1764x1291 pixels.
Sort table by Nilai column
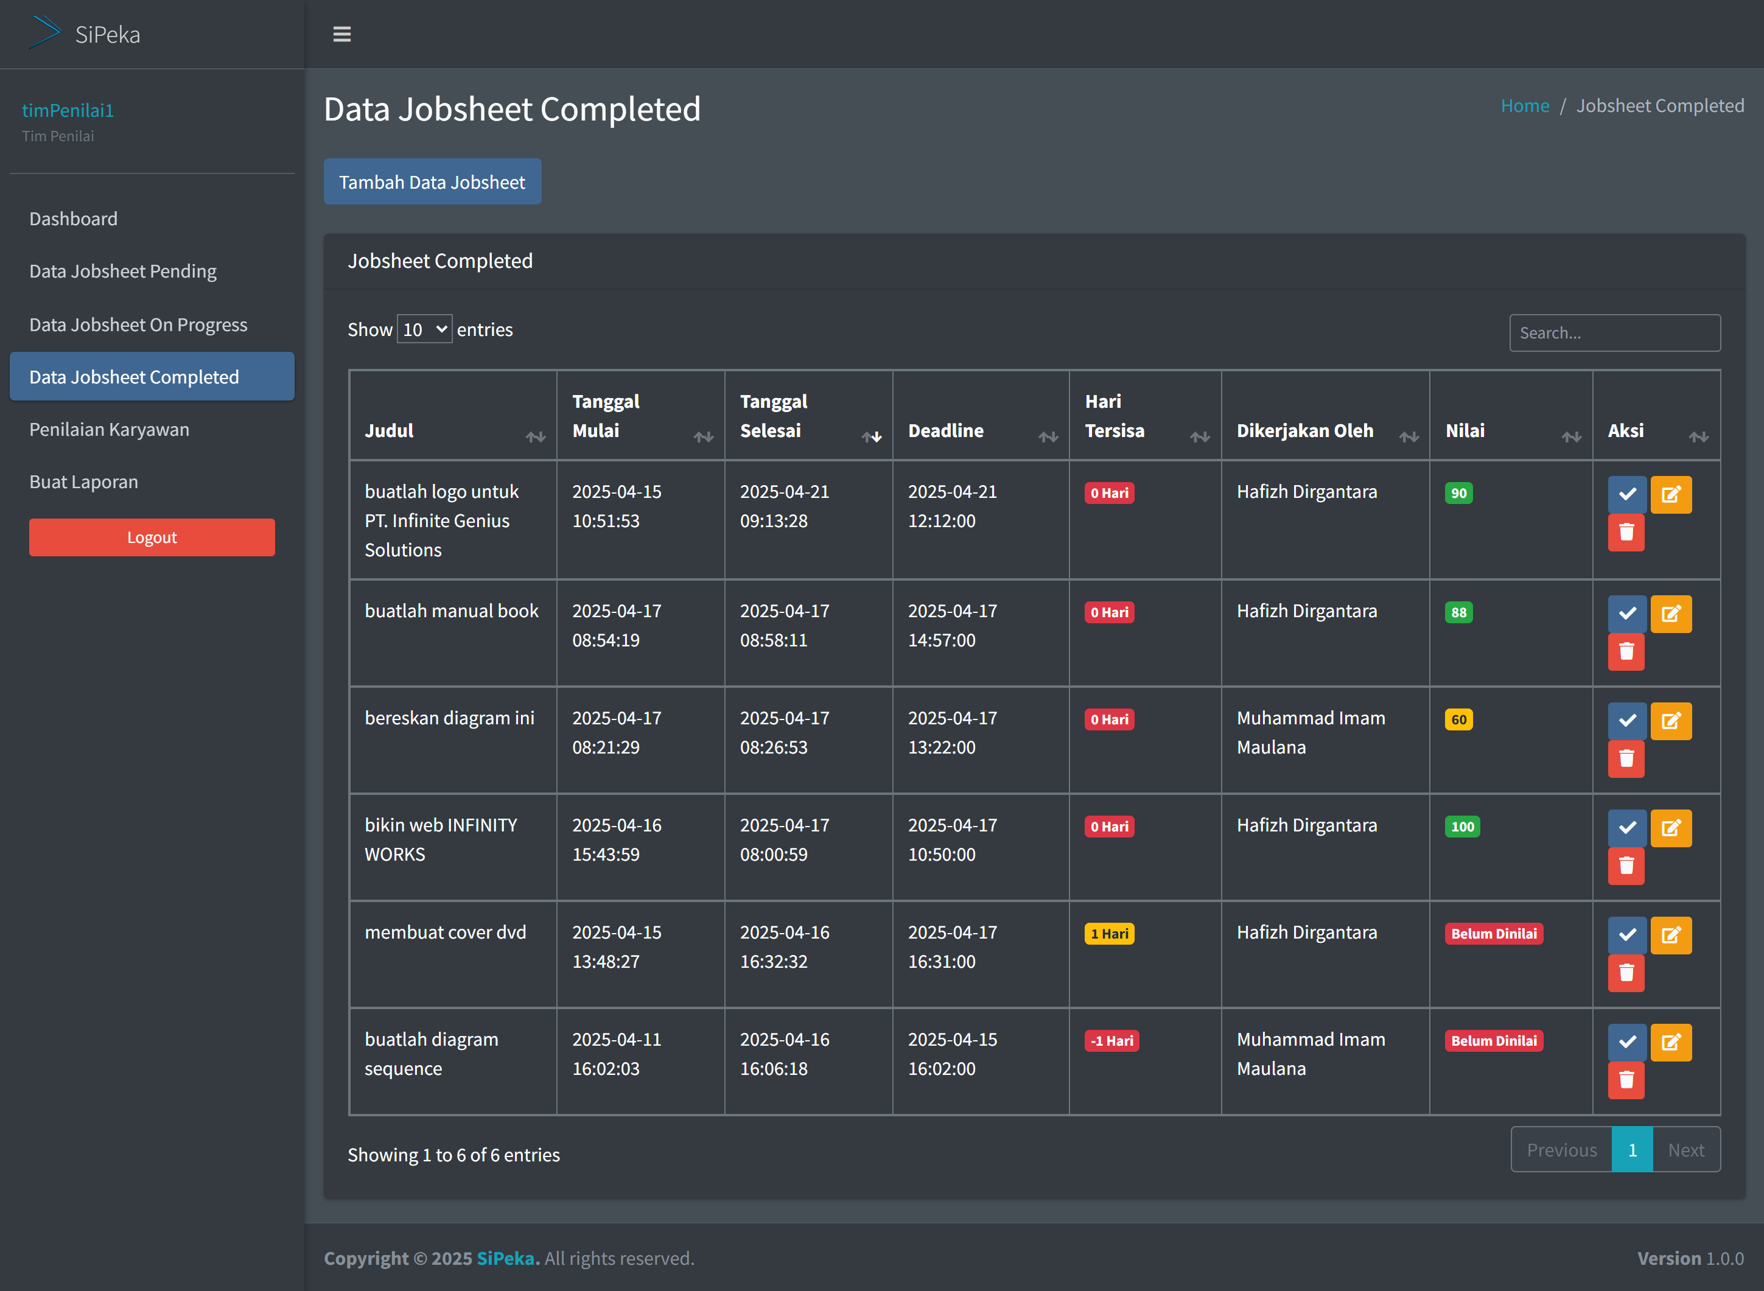pyautogui.click(x=1571, y=437)
